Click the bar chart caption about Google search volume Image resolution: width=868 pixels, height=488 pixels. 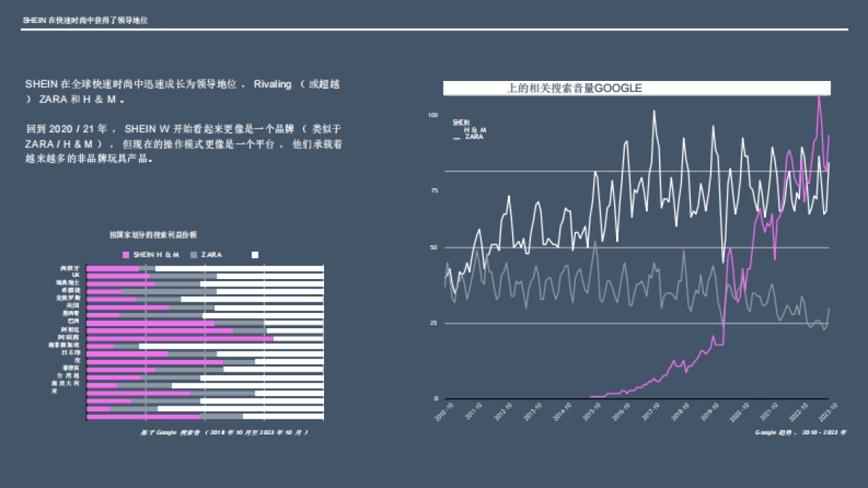coord(224,432)
